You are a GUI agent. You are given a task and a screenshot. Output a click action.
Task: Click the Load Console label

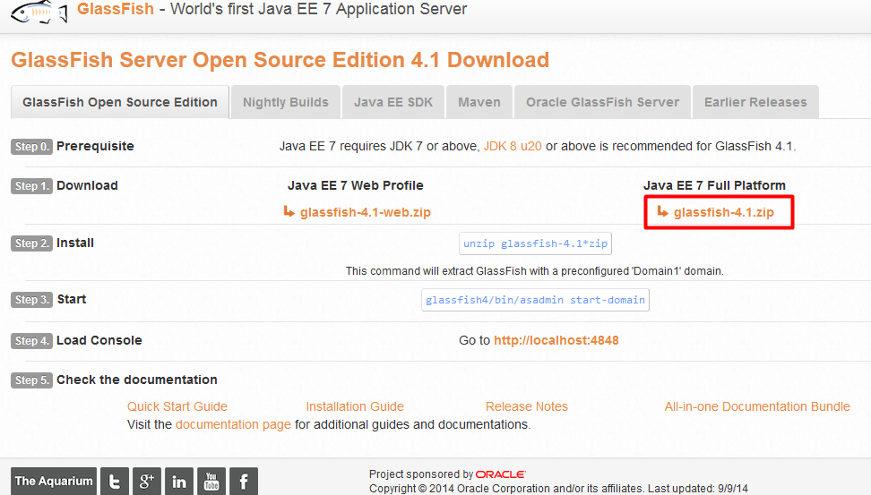point(99,340)
